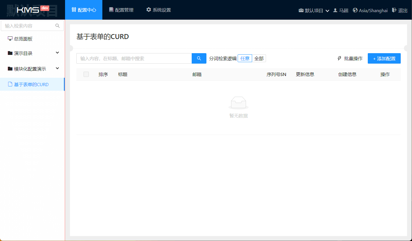Click the briefcase icon for 默认项目

click(301, 10)
